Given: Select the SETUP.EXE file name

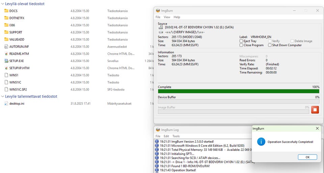Looking at the screenshot, I should coord(17,61).
